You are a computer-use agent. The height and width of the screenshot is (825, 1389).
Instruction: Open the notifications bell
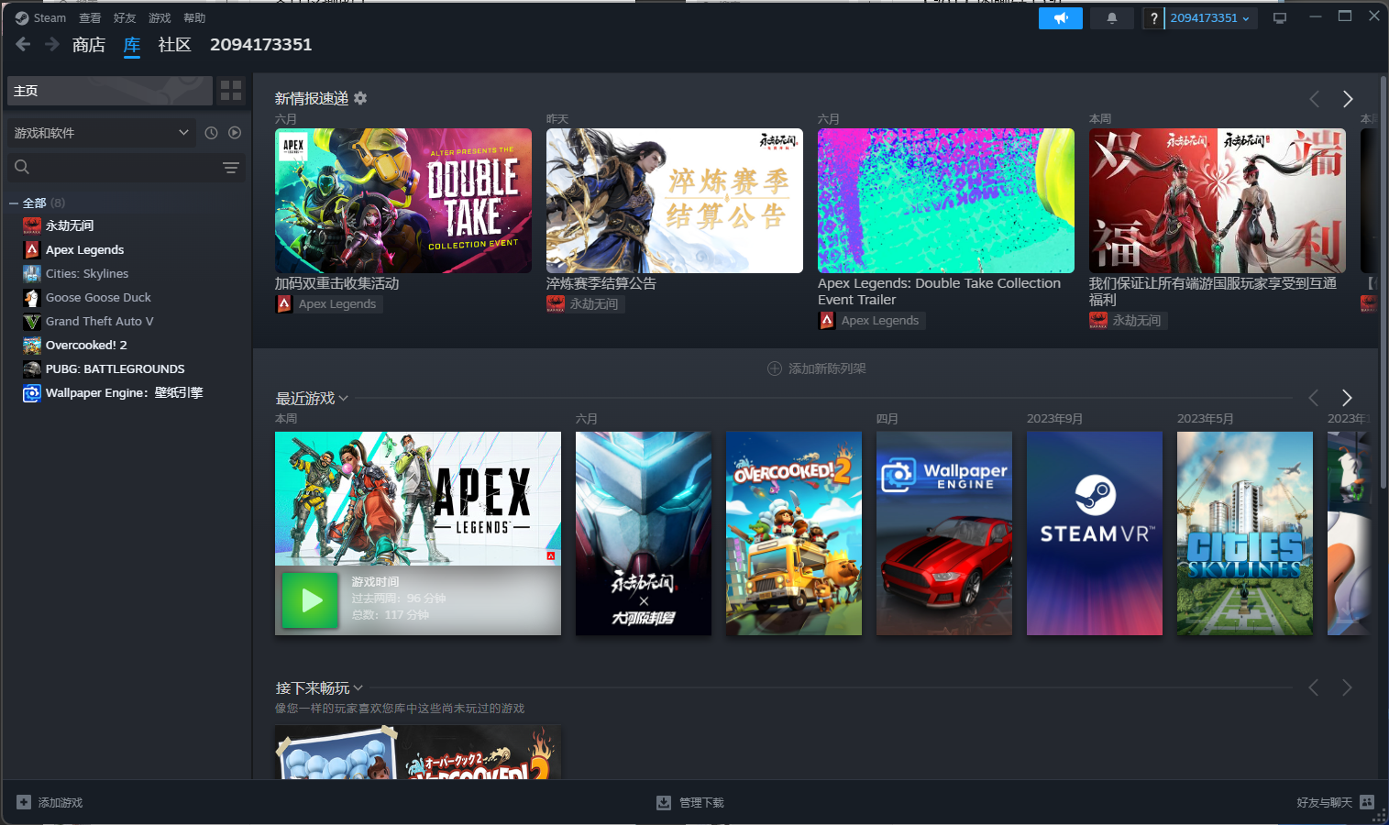click(1111, 18)
